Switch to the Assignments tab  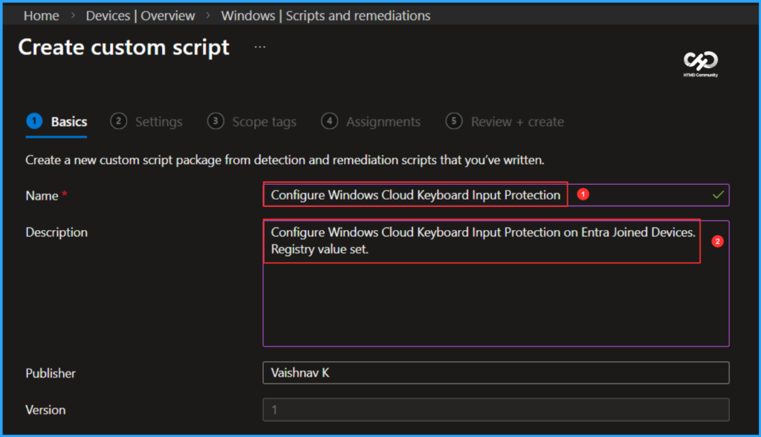(x=383, y=121)
